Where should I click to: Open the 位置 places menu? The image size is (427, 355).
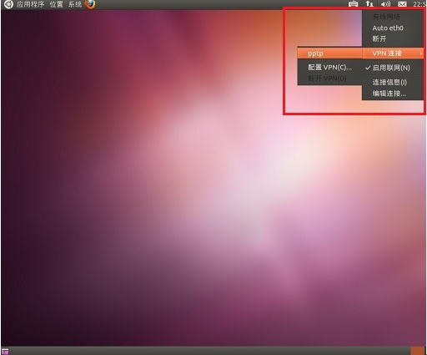[57, 4]
